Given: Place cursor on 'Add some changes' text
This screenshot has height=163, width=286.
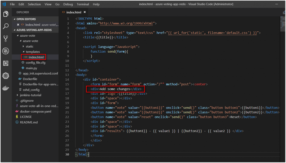Looking at the screenshot, I should click(x=115, y=89).
